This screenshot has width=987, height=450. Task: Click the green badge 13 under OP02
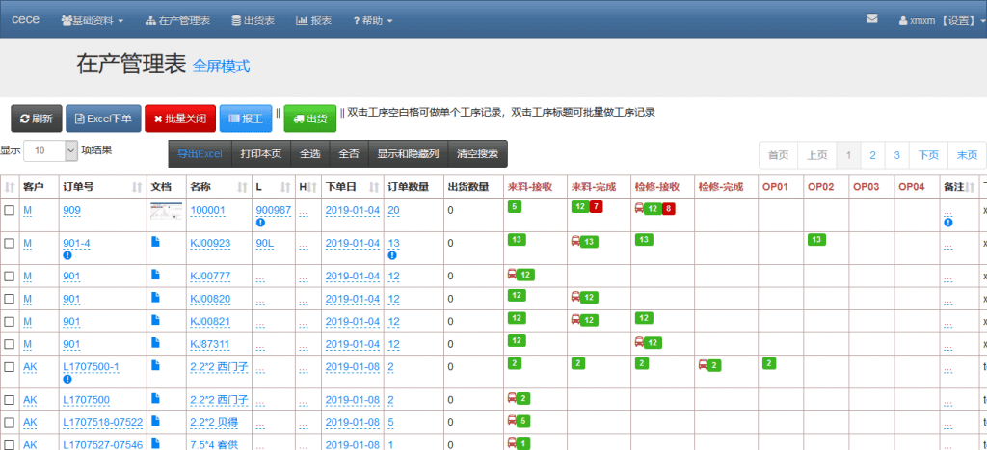pos(815,240)
